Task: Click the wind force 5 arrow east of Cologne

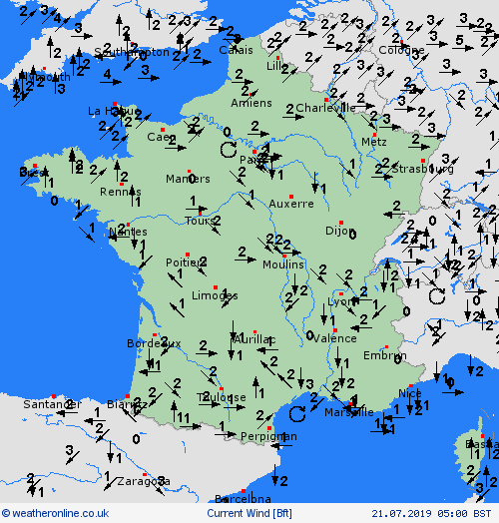Action: tap(463, 48)
